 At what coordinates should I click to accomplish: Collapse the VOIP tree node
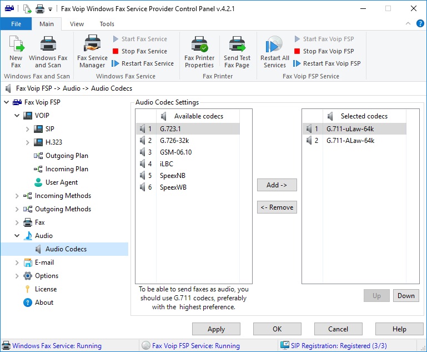[17, 116]
